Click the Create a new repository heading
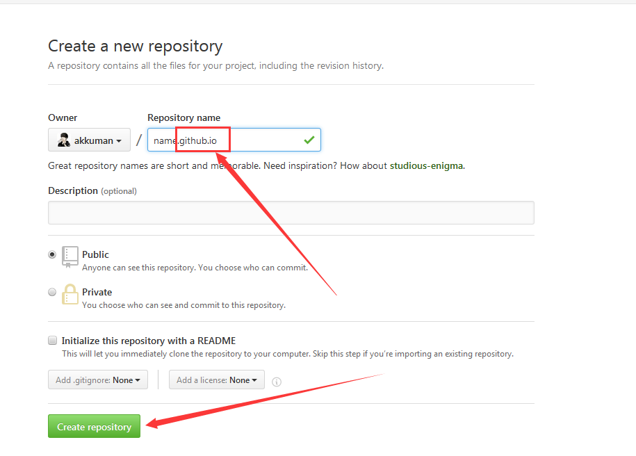Screen dimensions: 636x456 click(x=135, y=47)
